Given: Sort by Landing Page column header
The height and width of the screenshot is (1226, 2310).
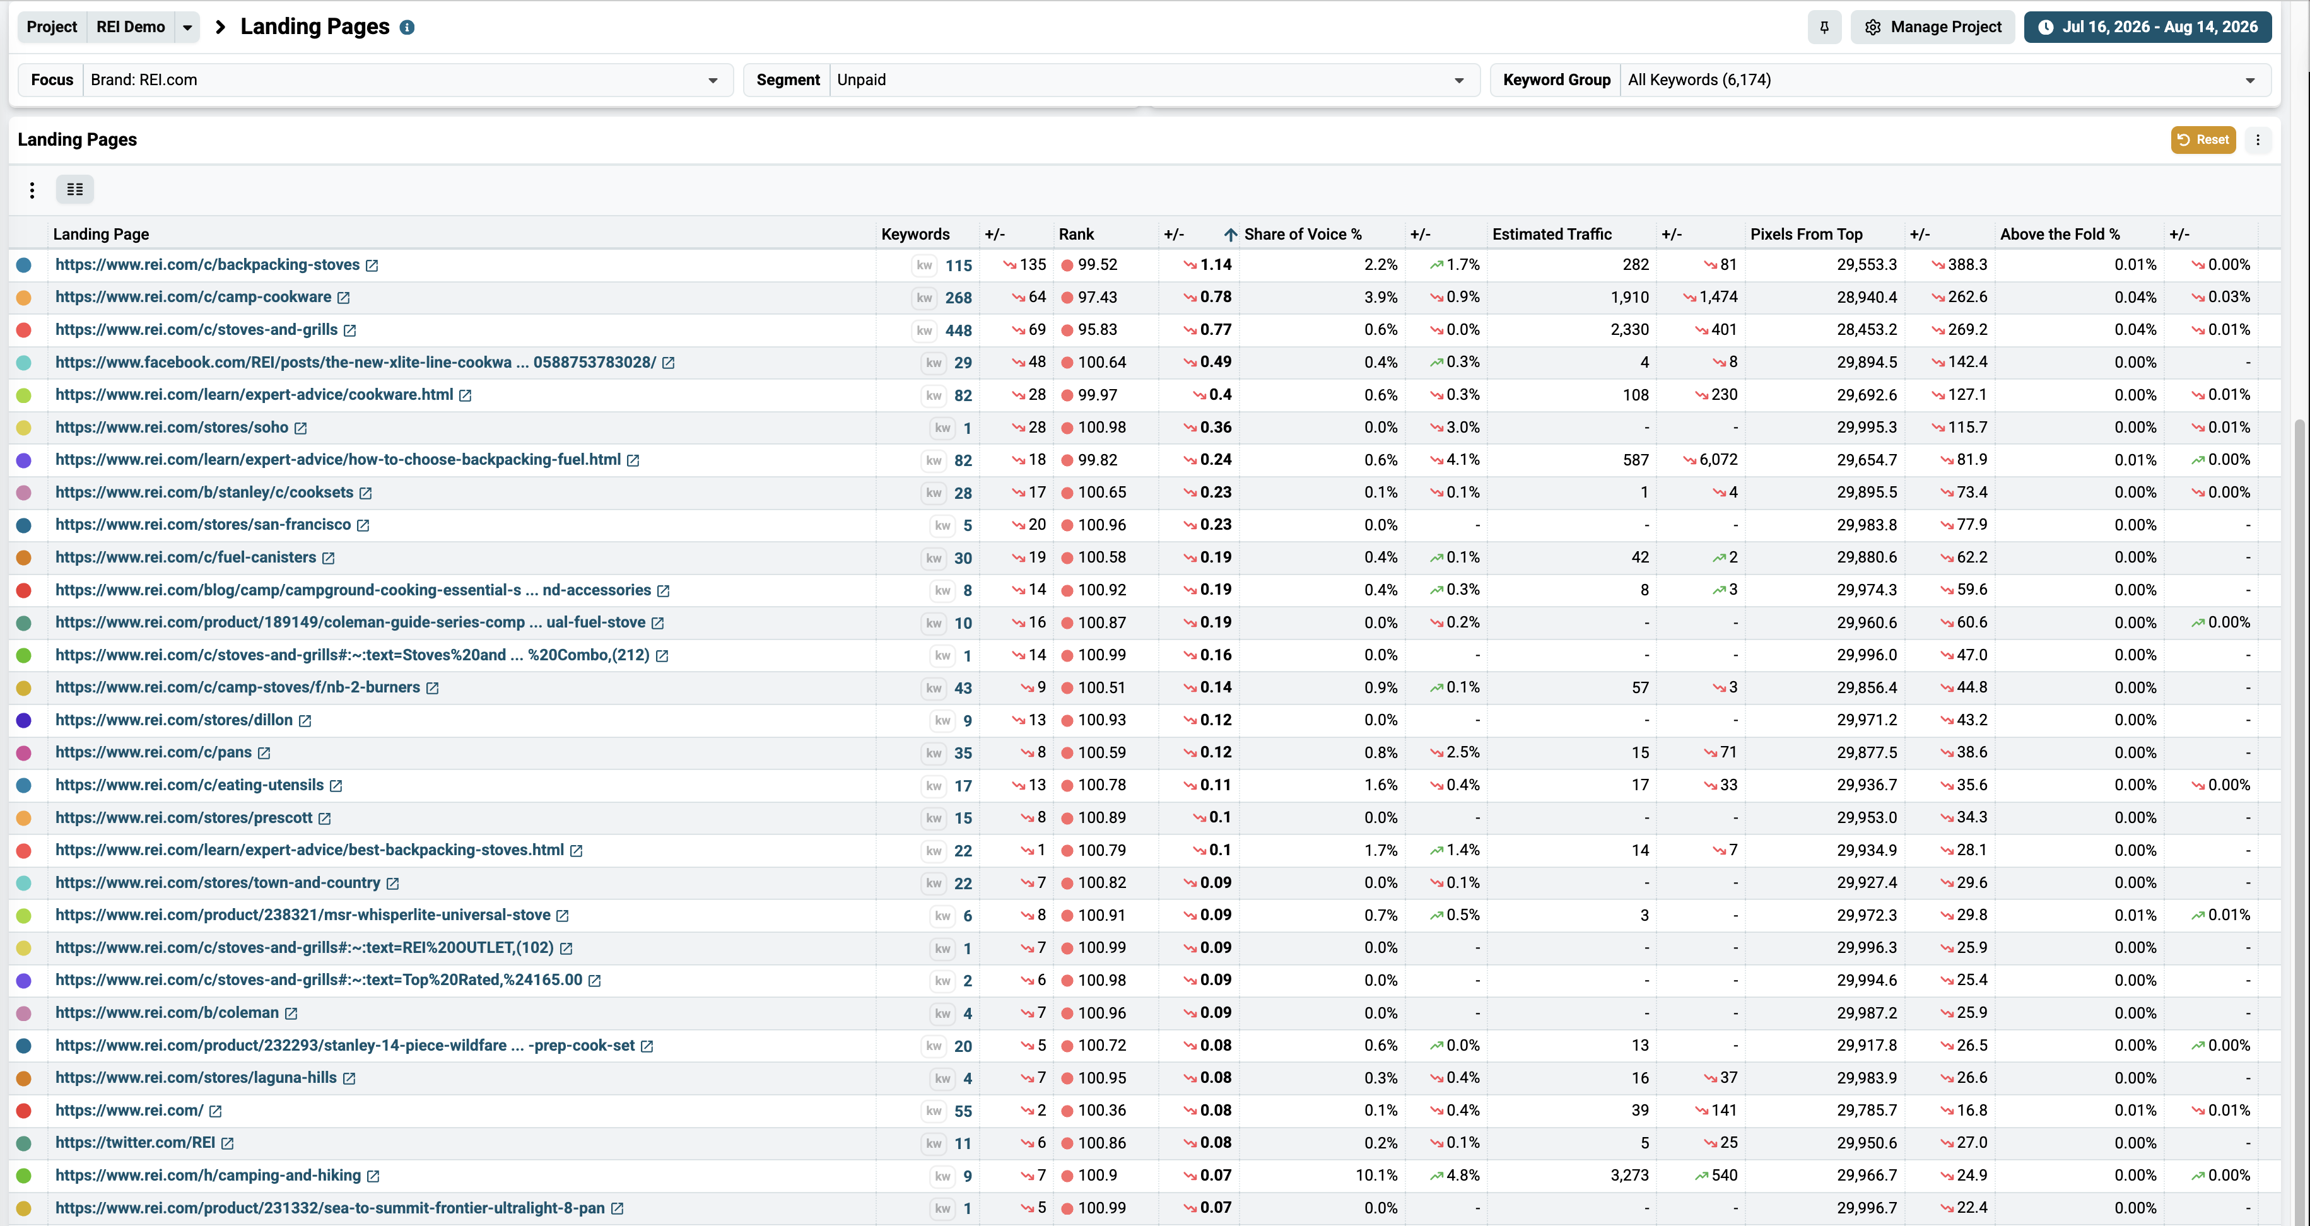Looking at the screenshot, I should [102, 234].
